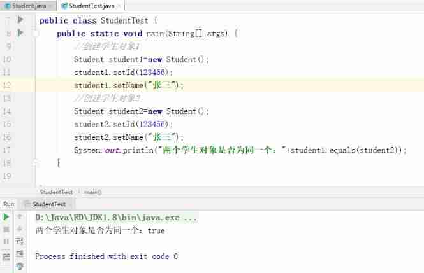Click up stack trace arrow in Run panel
Image resolution: width=424 pixels, height=273 pixels.
point(20,216)
